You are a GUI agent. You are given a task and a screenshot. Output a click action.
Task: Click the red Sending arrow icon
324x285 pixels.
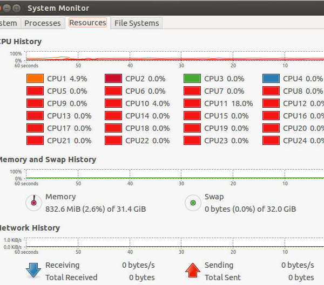pyautogui.click(x=193, y=270)
